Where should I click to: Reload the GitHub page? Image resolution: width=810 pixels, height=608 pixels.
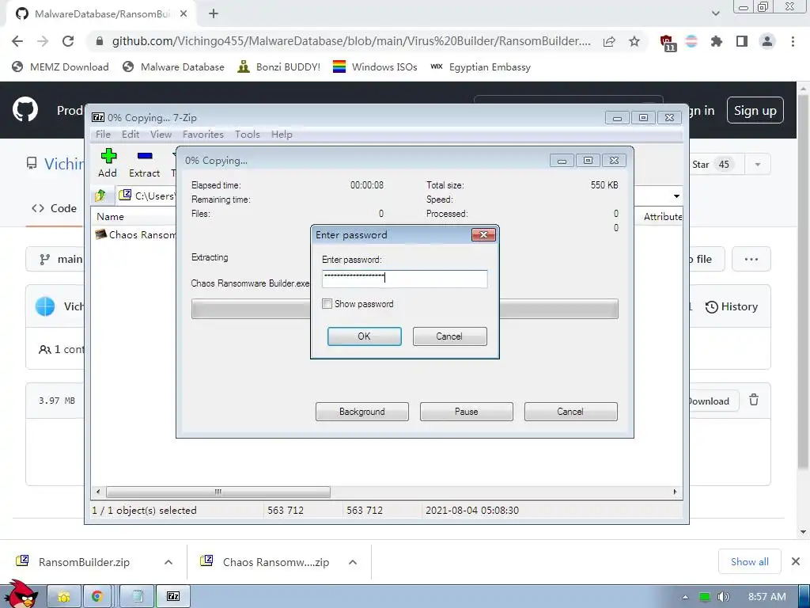click(68, 41)
